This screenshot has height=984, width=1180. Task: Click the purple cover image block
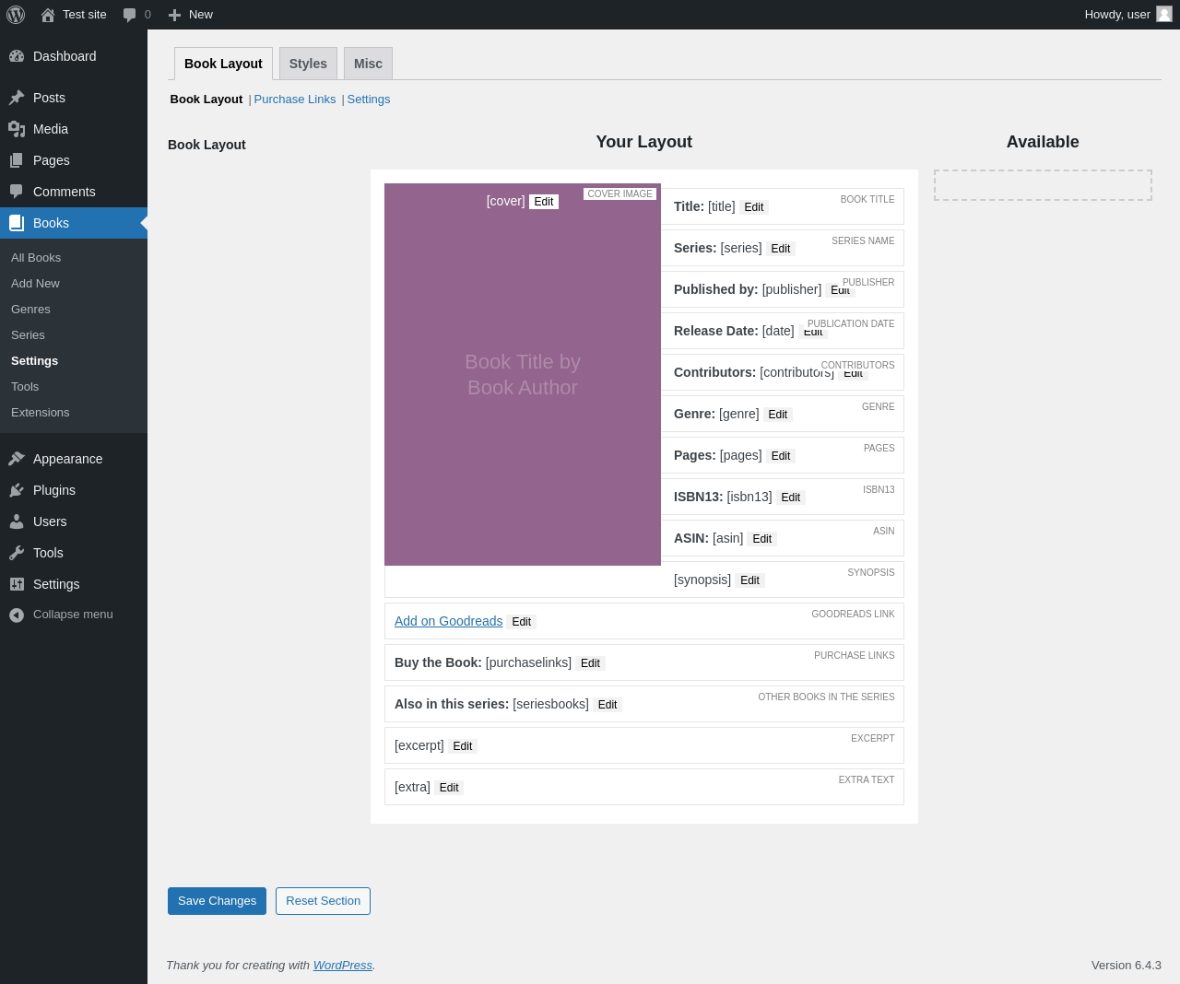tap(523, 374)
